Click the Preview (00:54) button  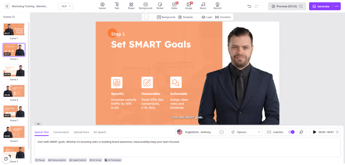pos(287,6)
